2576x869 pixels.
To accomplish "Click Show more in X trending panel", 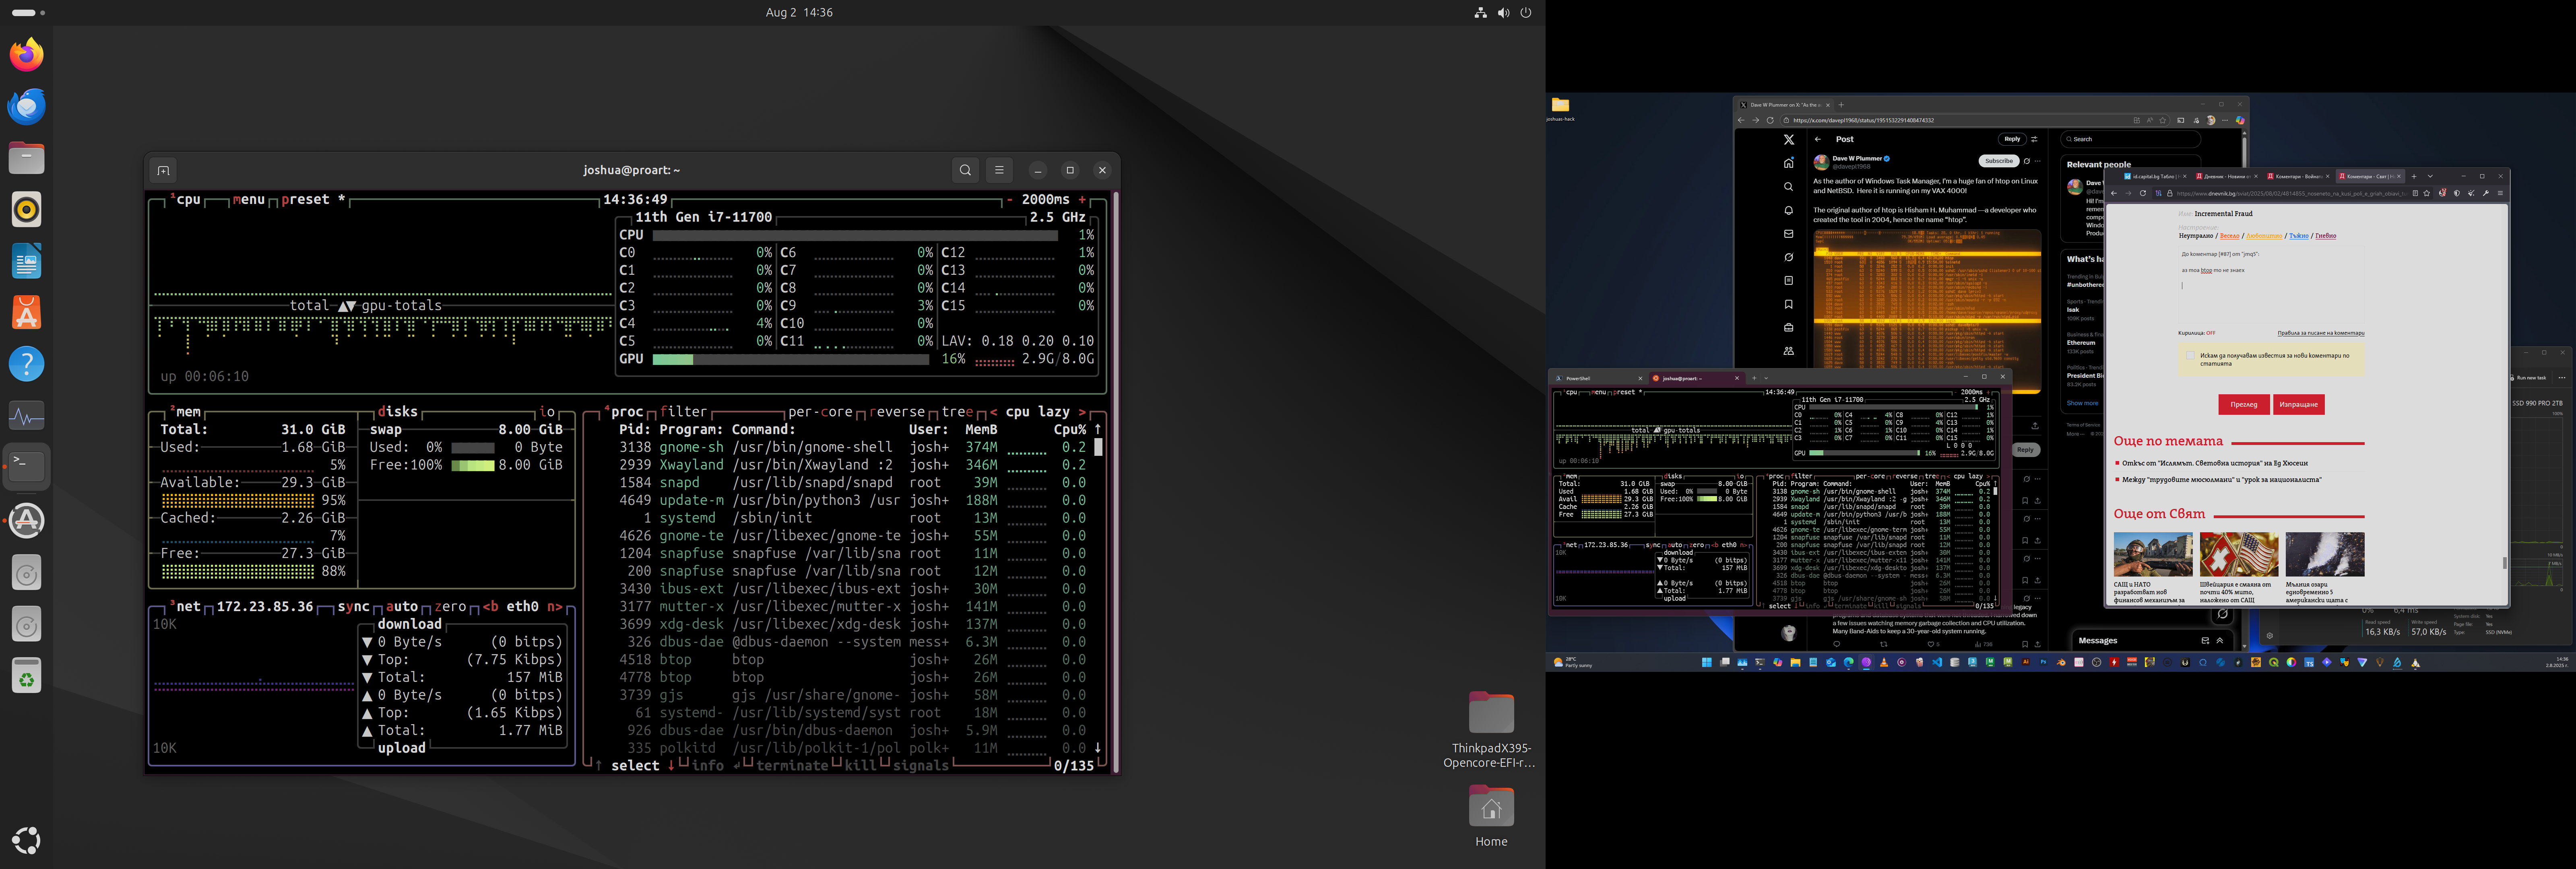I will [x=2082, y=403].
